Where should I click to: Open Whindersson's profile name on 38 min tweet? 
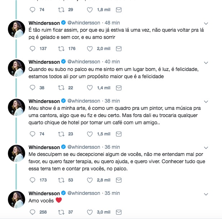point(45,100)
